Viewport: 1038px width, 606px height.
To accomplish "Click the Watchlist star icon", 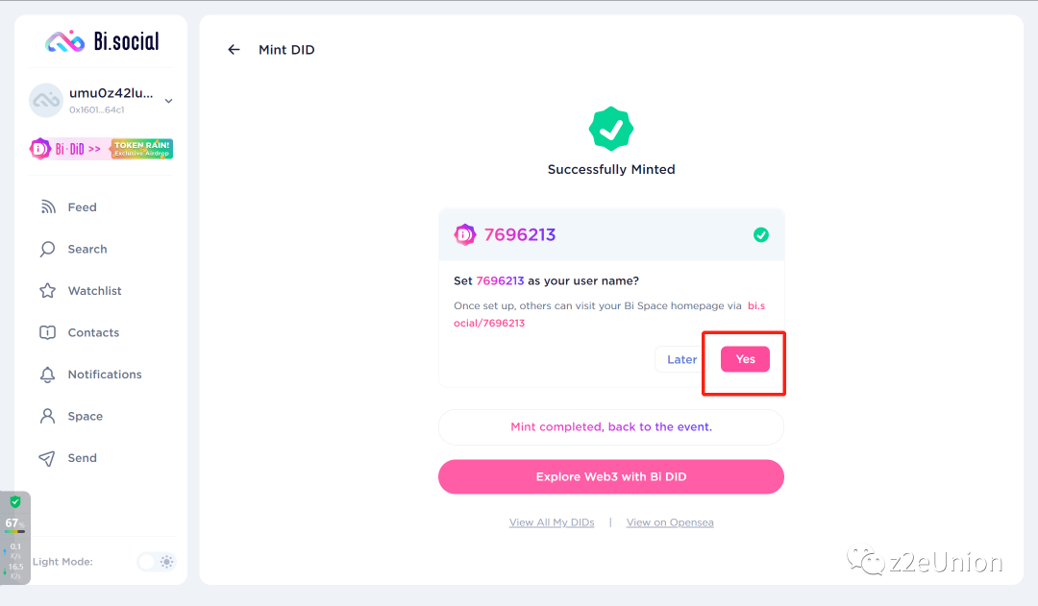I will point(46,290).
